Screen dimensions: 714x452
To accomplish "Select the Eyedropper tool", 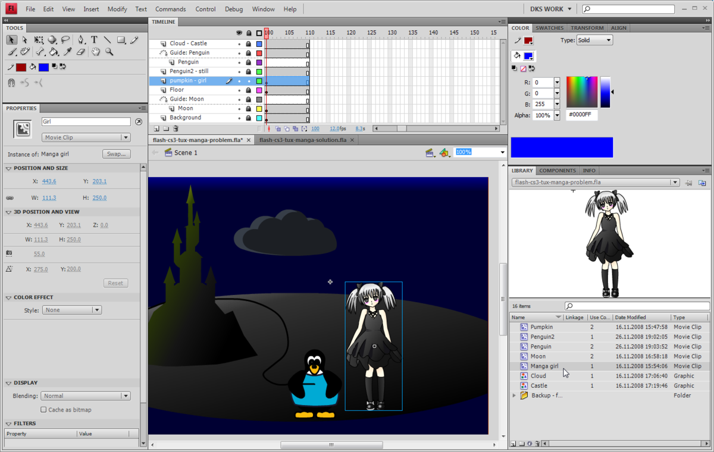I will point(67,52).
